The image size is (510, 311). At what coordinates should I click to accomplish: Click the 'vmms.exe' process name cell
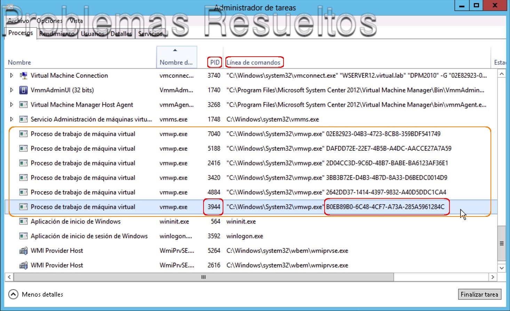click(173, 119)
